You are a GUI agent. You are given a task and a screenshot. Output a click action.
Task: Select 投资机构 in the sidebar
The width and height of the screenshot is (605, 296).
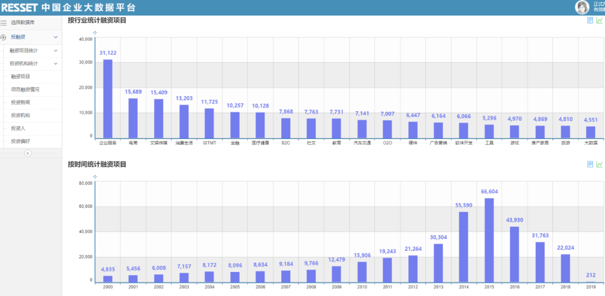click(21, 115)
